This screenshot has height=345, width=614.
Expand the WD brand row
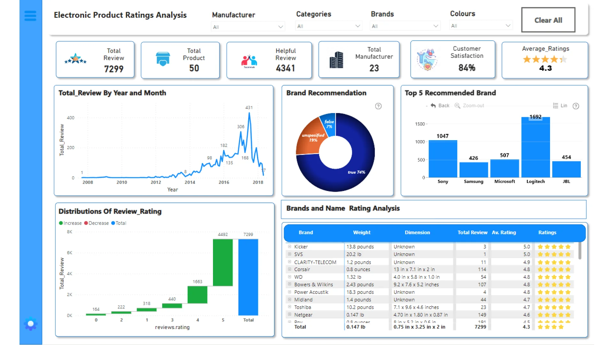pyautogui.click(x=290, y=277)
